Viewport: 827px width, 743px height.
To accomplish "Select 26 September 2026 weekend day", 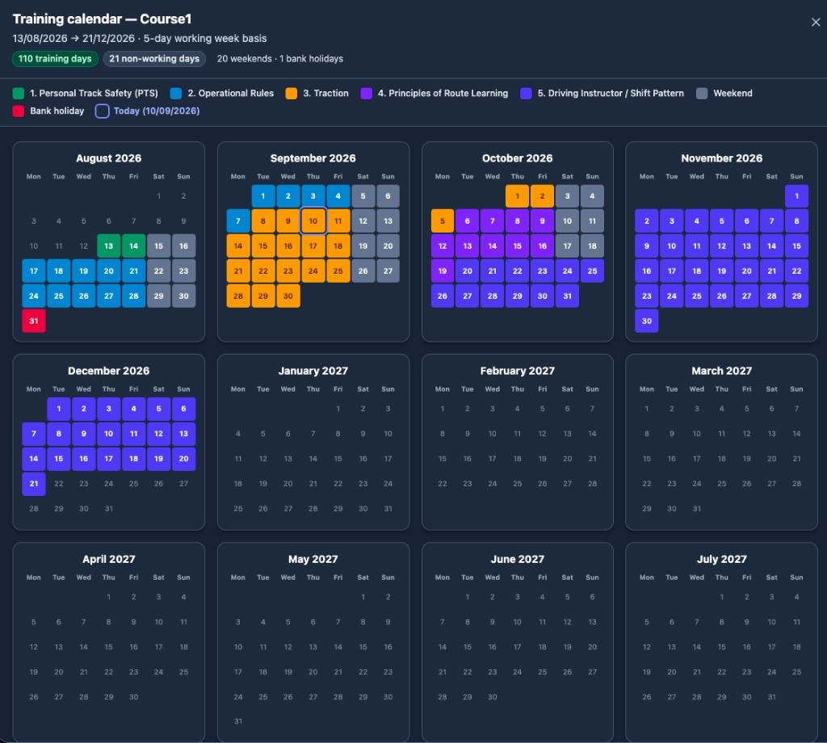I will [x=363, y=271].
